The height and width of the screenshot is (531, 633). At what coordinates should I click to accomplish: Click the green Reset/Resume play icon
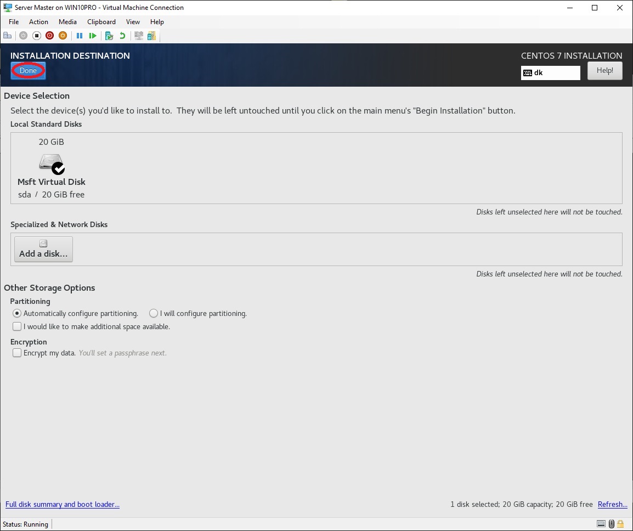pos(93,36)
